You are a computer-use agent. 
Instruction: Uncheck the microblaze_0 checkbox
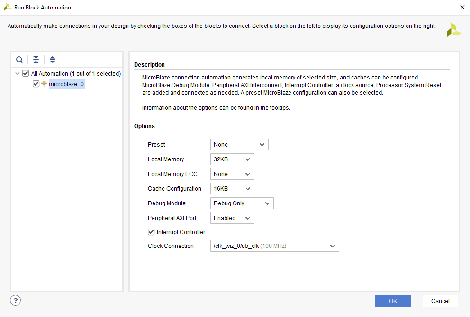pyautogui.click(x=36, y=84)
